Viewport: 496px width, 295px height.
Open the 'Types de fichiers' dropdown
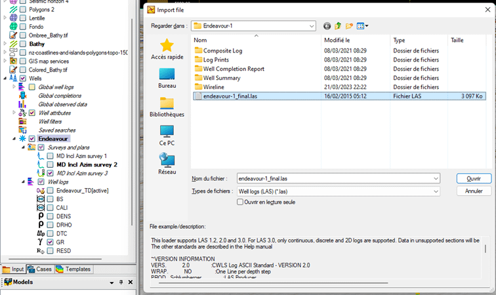pos(435,191)
